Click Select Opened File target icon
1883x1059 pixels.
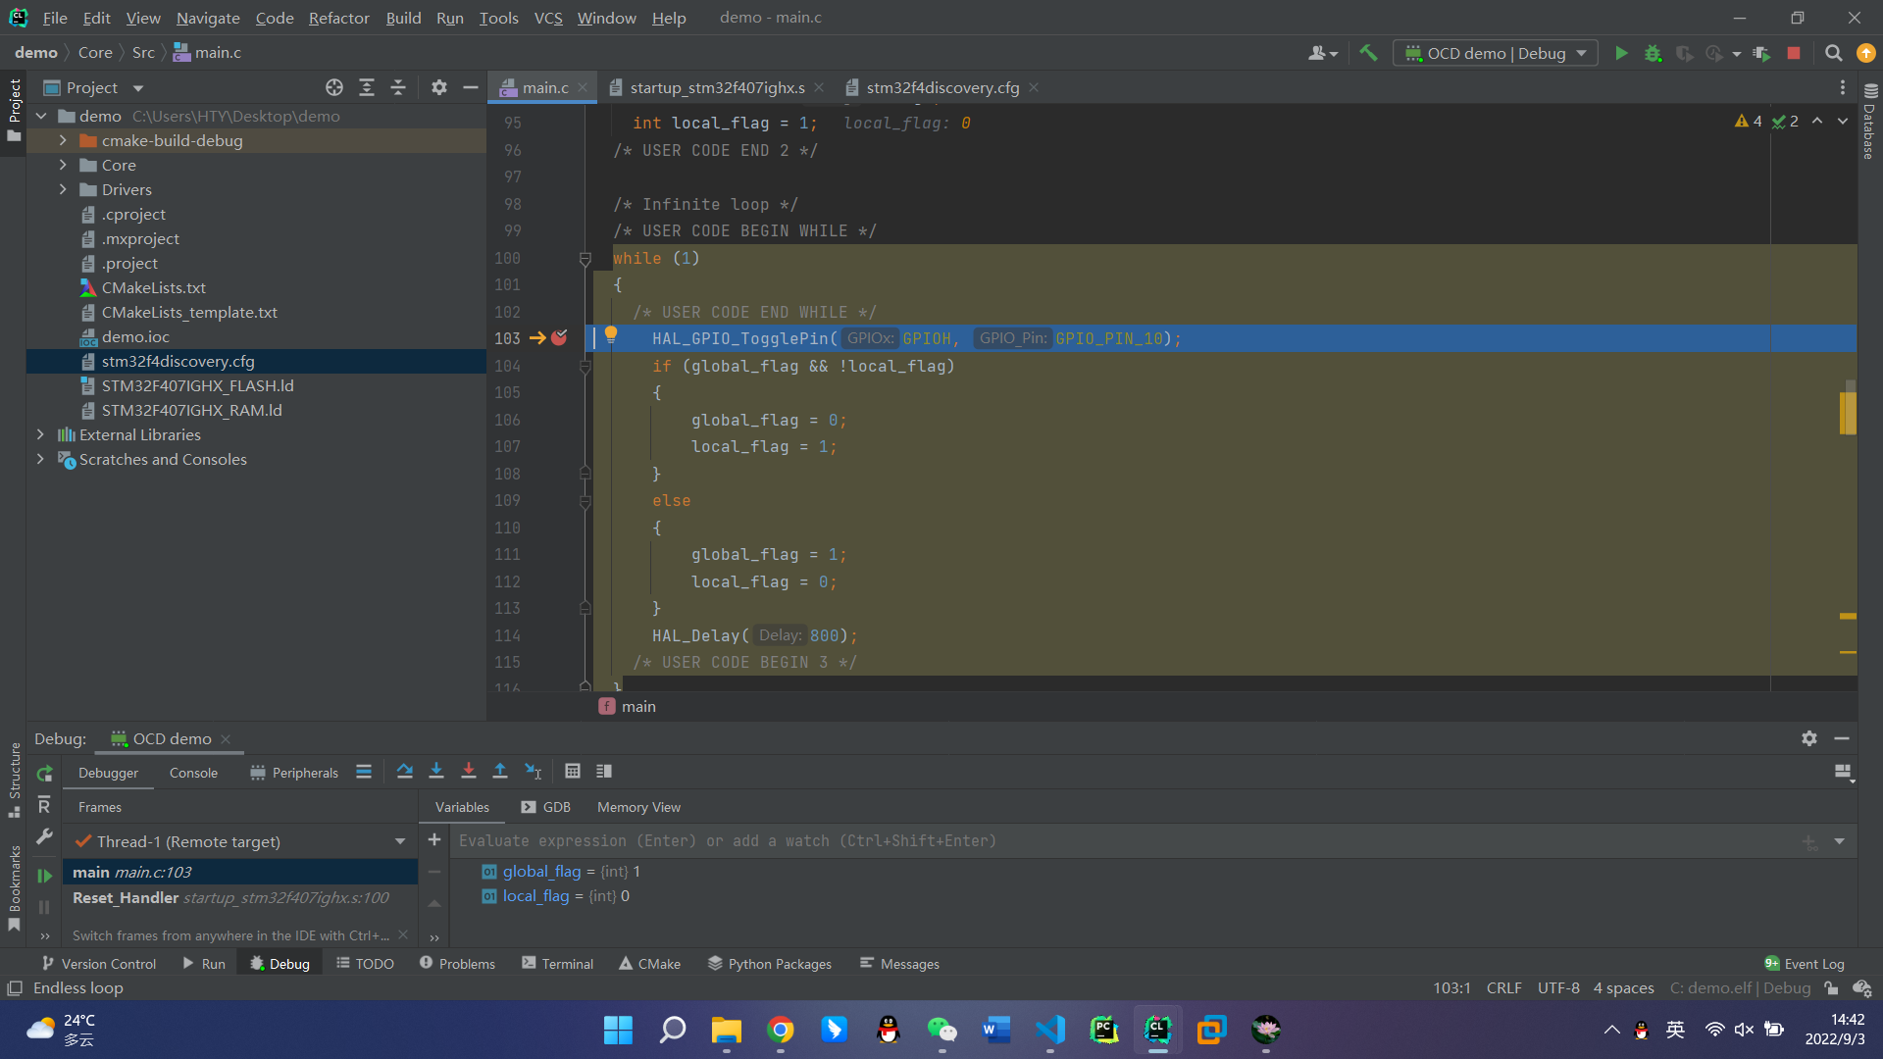(x=334, y=87)
